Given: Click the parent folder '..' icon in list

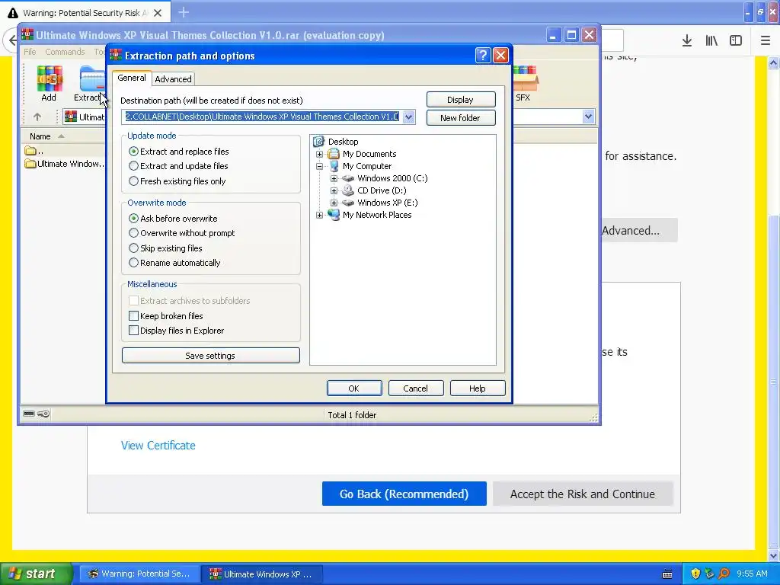Looking at the screenshot, I should [x=30, y=150].
